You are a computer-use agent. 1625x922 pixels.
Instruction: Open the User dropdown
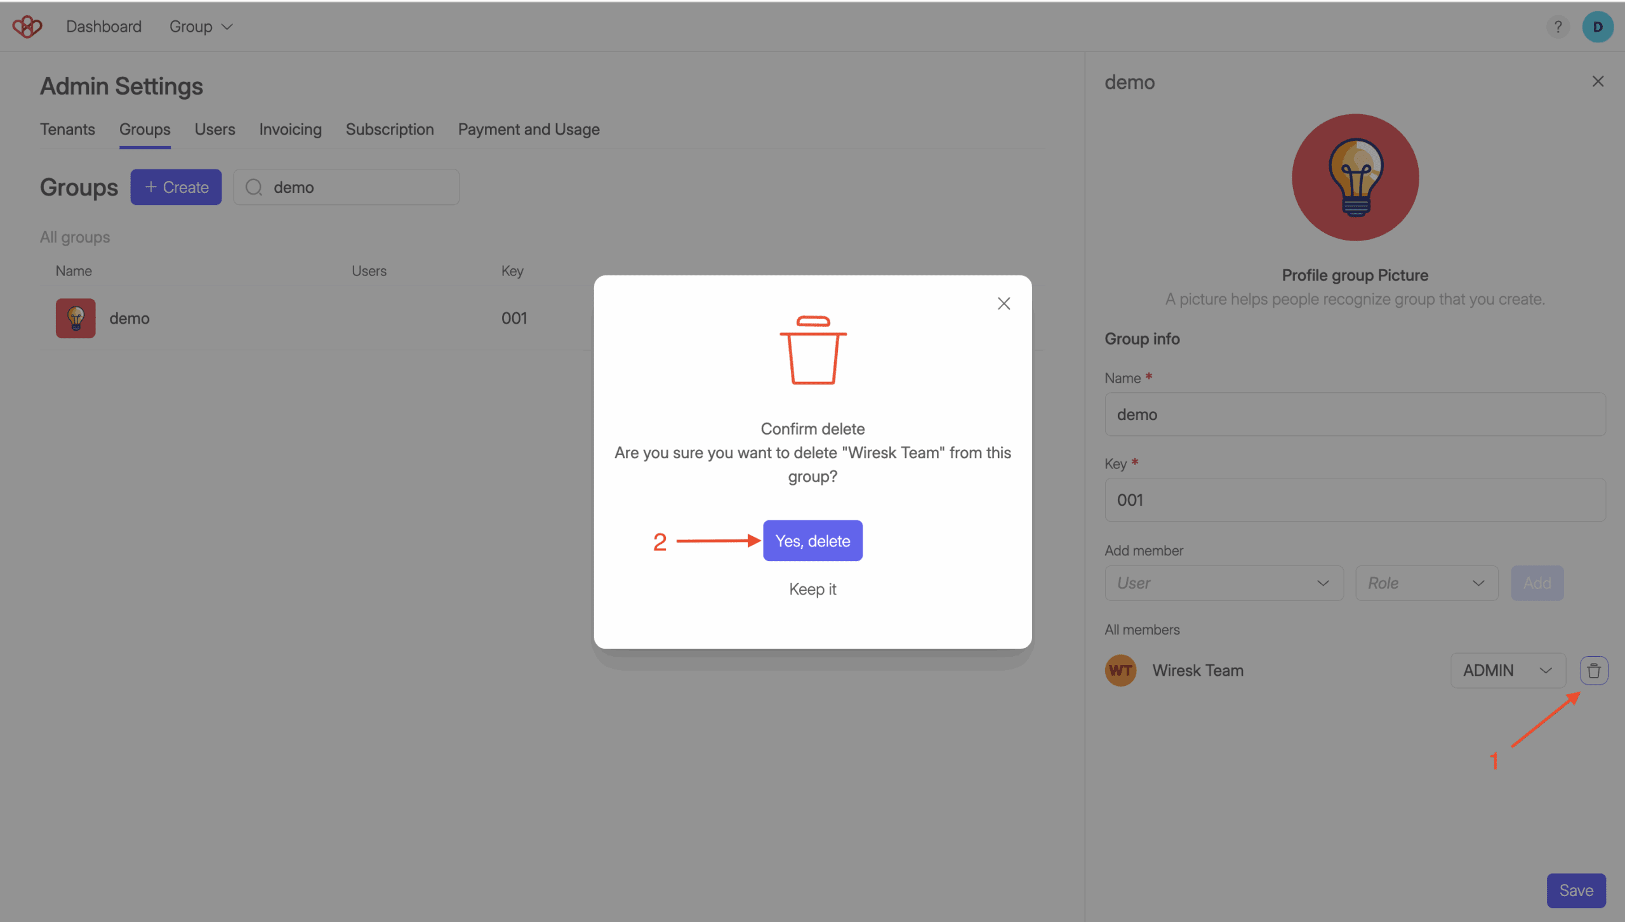[1224, 583]
